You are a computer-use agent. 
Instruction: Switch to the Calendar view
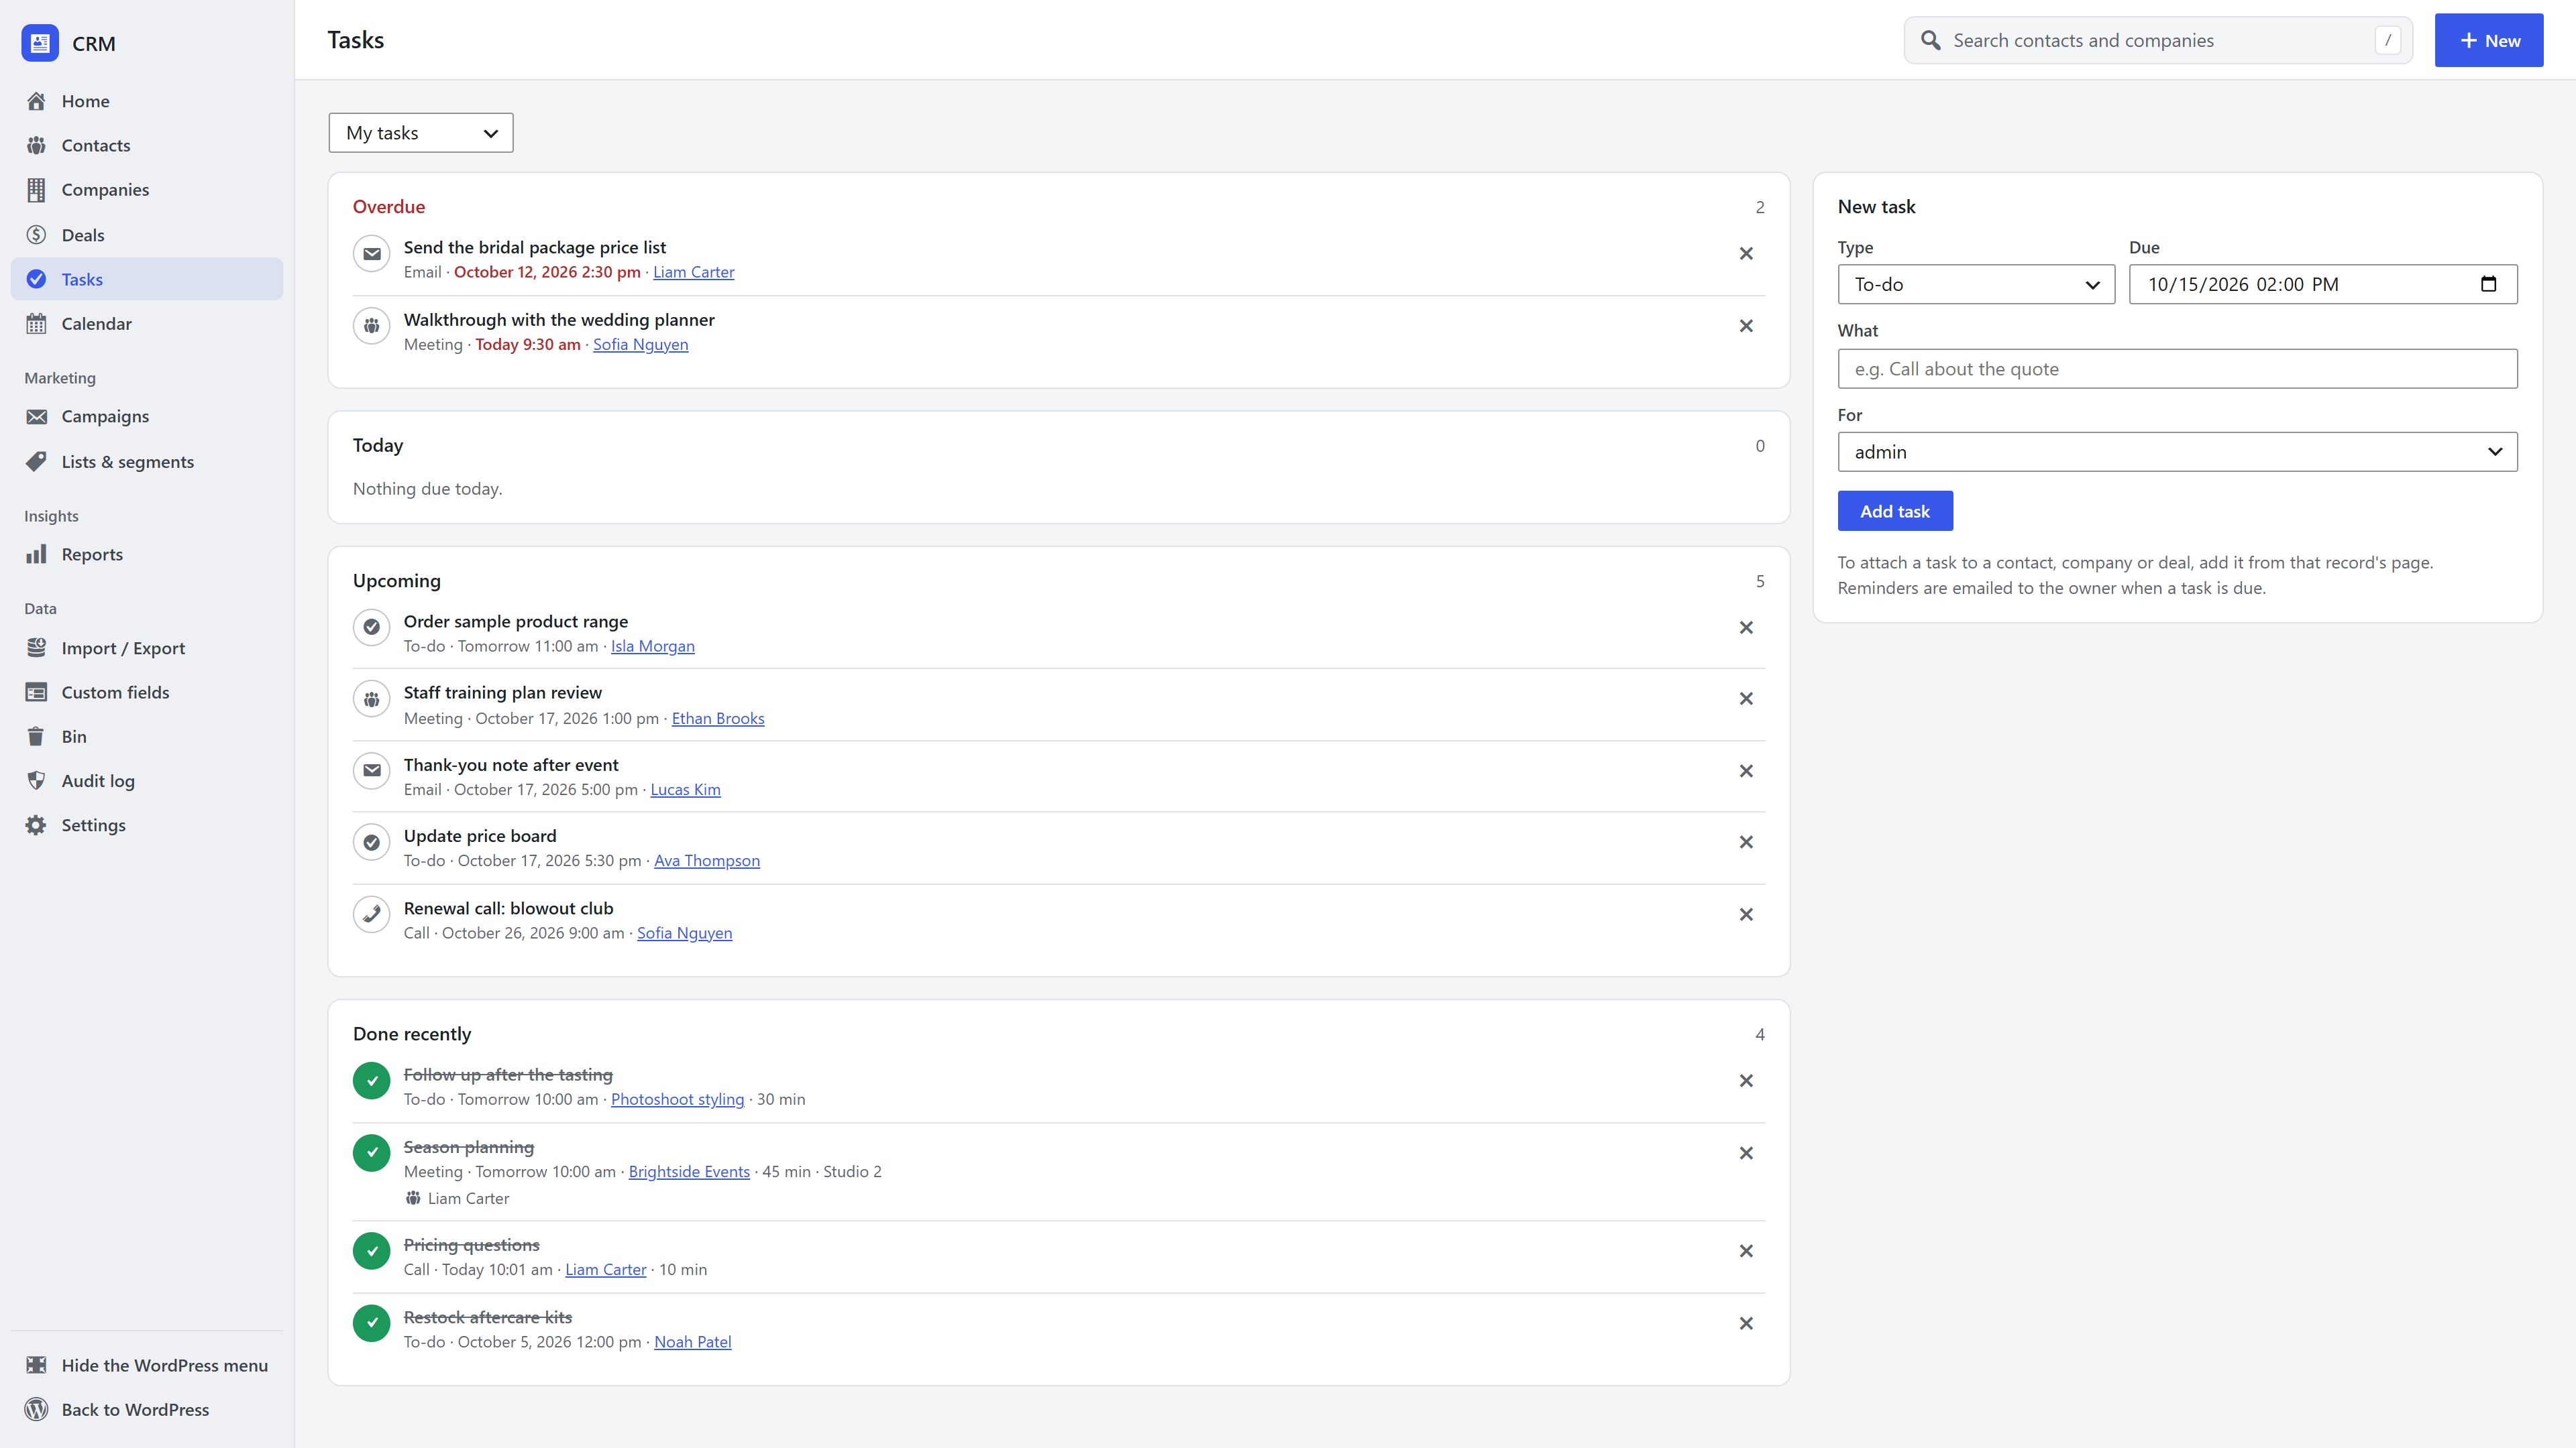pyautogui.click(x=147, y=324)
